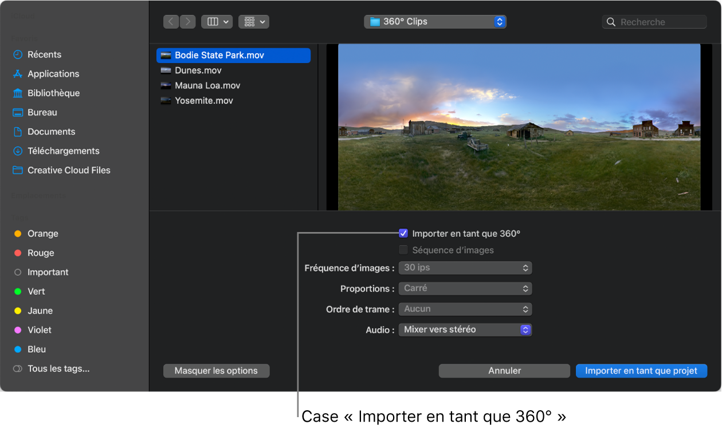
Task: Open the Récents sidebar item
Action: click(44, 54)
